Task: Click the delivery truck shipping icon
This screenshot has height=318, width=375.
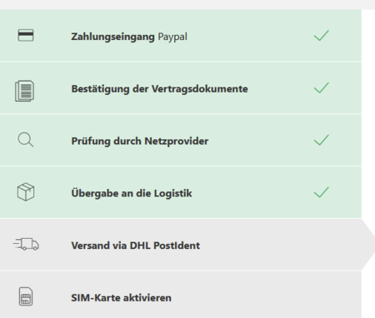Action: tap(26, 244)
